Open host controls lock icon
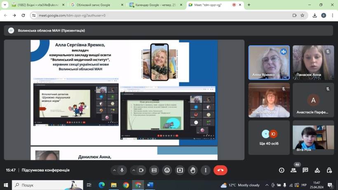The width and height of the screenshot is (338, 190). pos(329,170)
